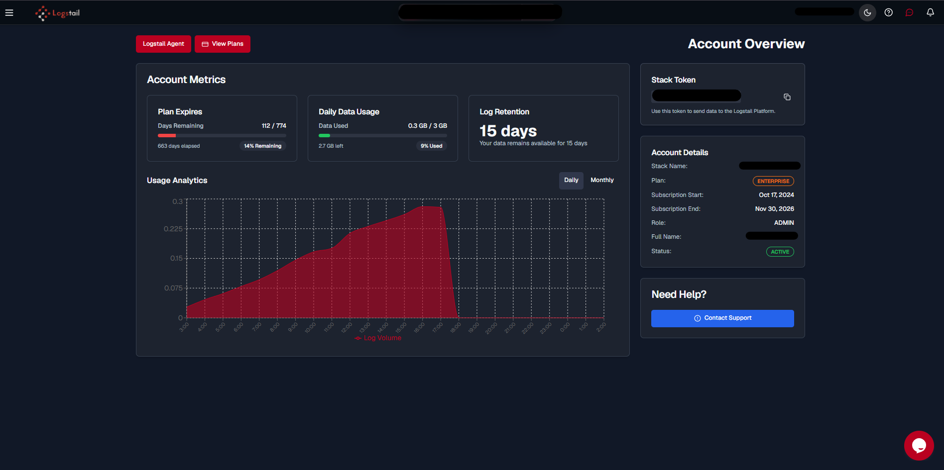Click Contact Support button
This screenshot has width=944, height=470.
tap(722, 318)
